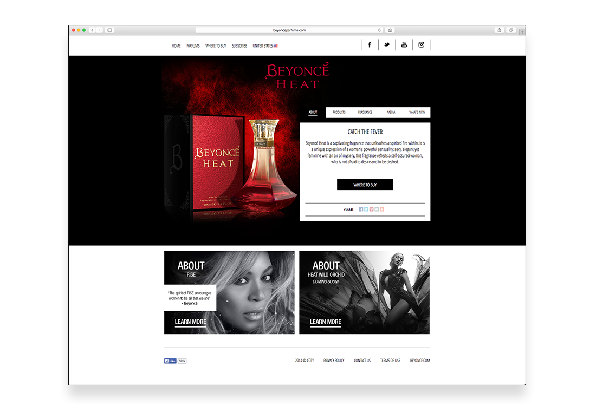The image size is (596, 406).
Task: Click the COMING SOON! text
Action: pos(326,282)
